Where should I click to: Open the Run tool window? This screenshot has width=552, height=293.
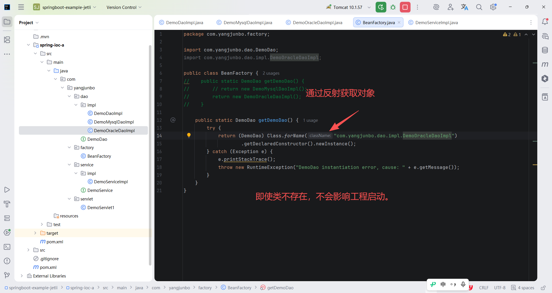pos(7,190)
